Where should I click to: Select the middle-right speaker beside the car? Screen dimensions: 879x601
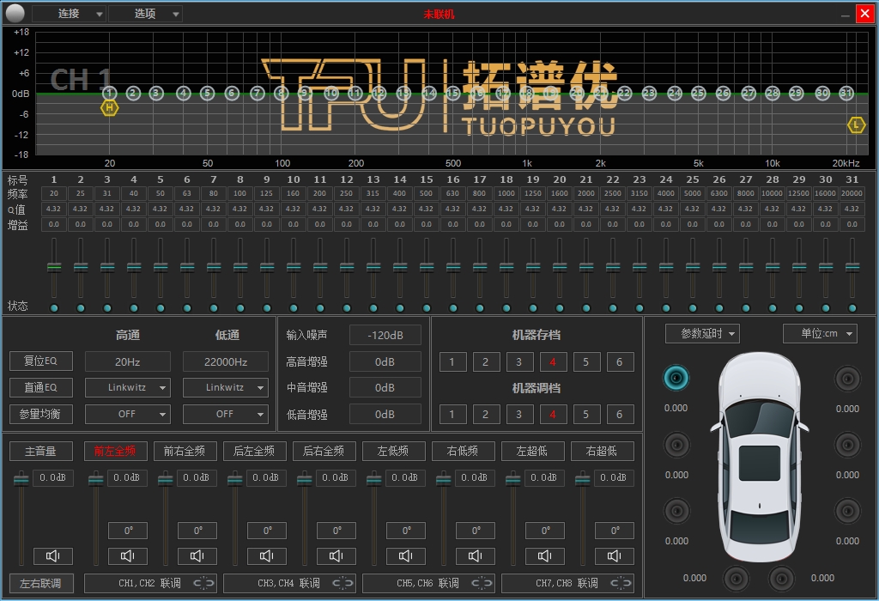(847, 445)
